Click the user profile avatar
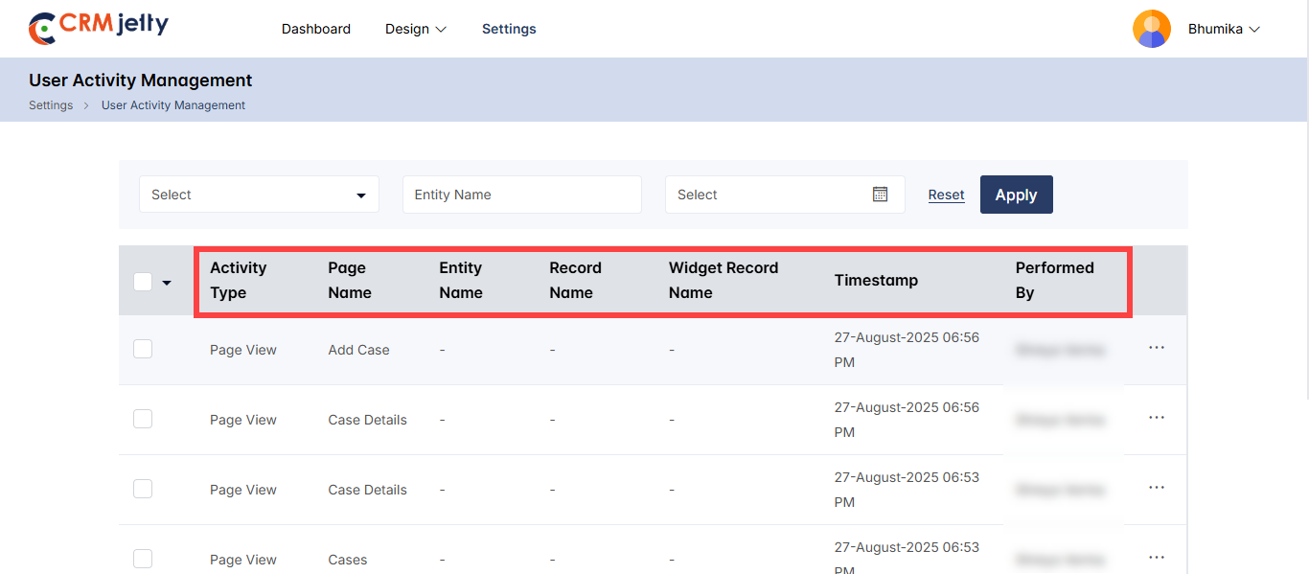Viewport: 1309px width, 574px height. coord(1151,29)
